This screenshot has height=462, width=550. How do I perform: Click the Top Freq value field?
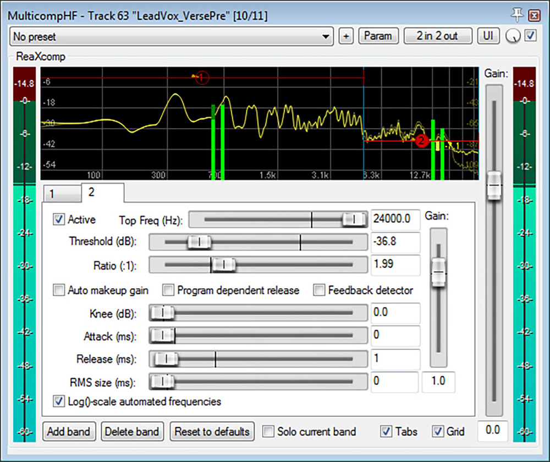tap(395, 219)
